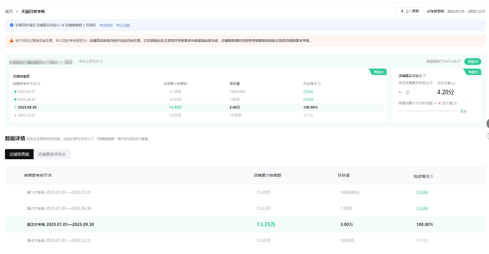This screenshot has width=489, height=254.
Task: Click help icon in detail table 完成情况 header
Action: 431,177
